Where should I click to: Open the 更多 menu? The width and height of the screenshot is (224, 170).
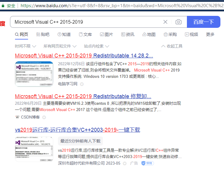click(x=210, y=34)
